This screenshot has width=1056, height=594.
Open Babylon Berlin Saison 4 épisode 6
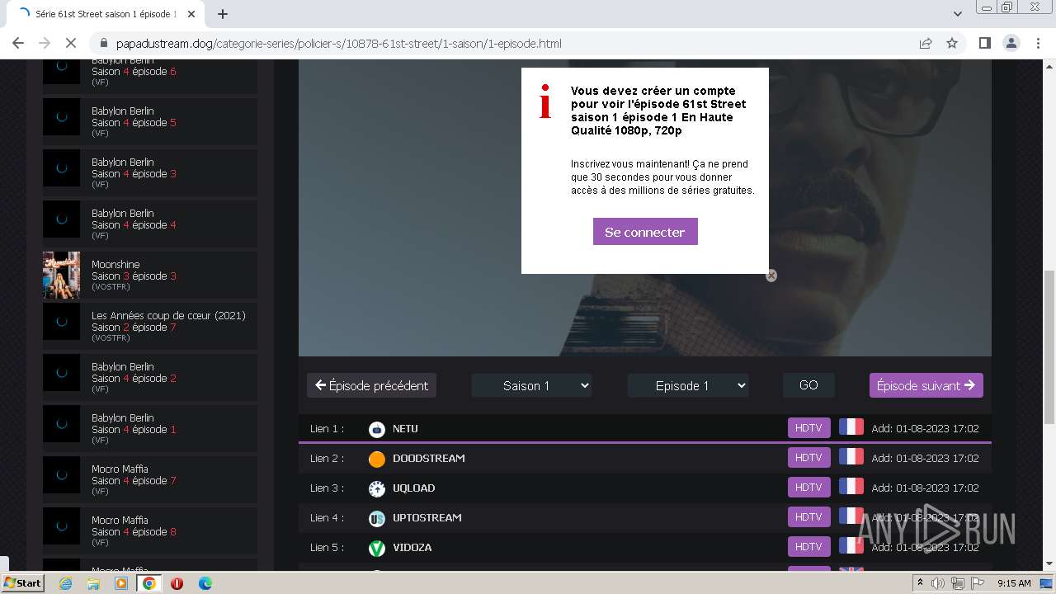click(150, 72)
